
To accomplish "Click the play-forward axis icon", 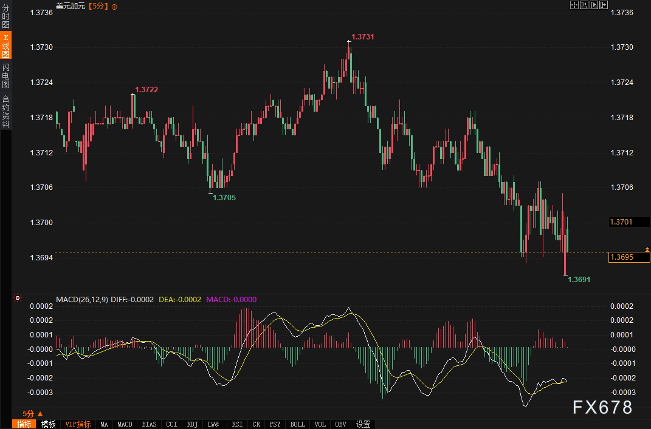I will [x=593, y=5].
